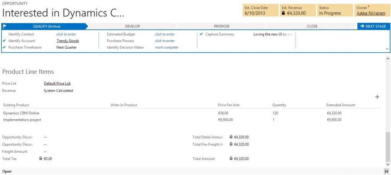Mark Identify Decision Maker complete

tap(166, 47)
